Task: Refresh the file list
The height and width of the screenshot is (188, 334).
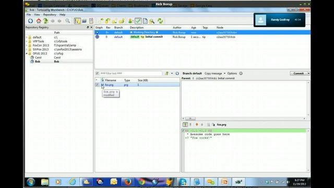Action: (177, 73)
